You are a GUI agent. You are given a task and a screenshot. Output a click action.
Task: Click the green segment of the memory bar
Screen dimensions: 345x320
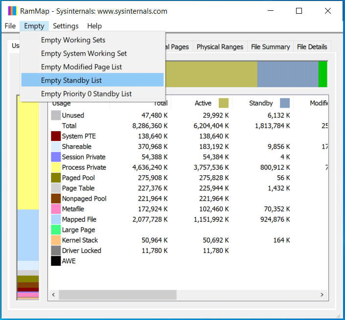[x=323, y=74]
